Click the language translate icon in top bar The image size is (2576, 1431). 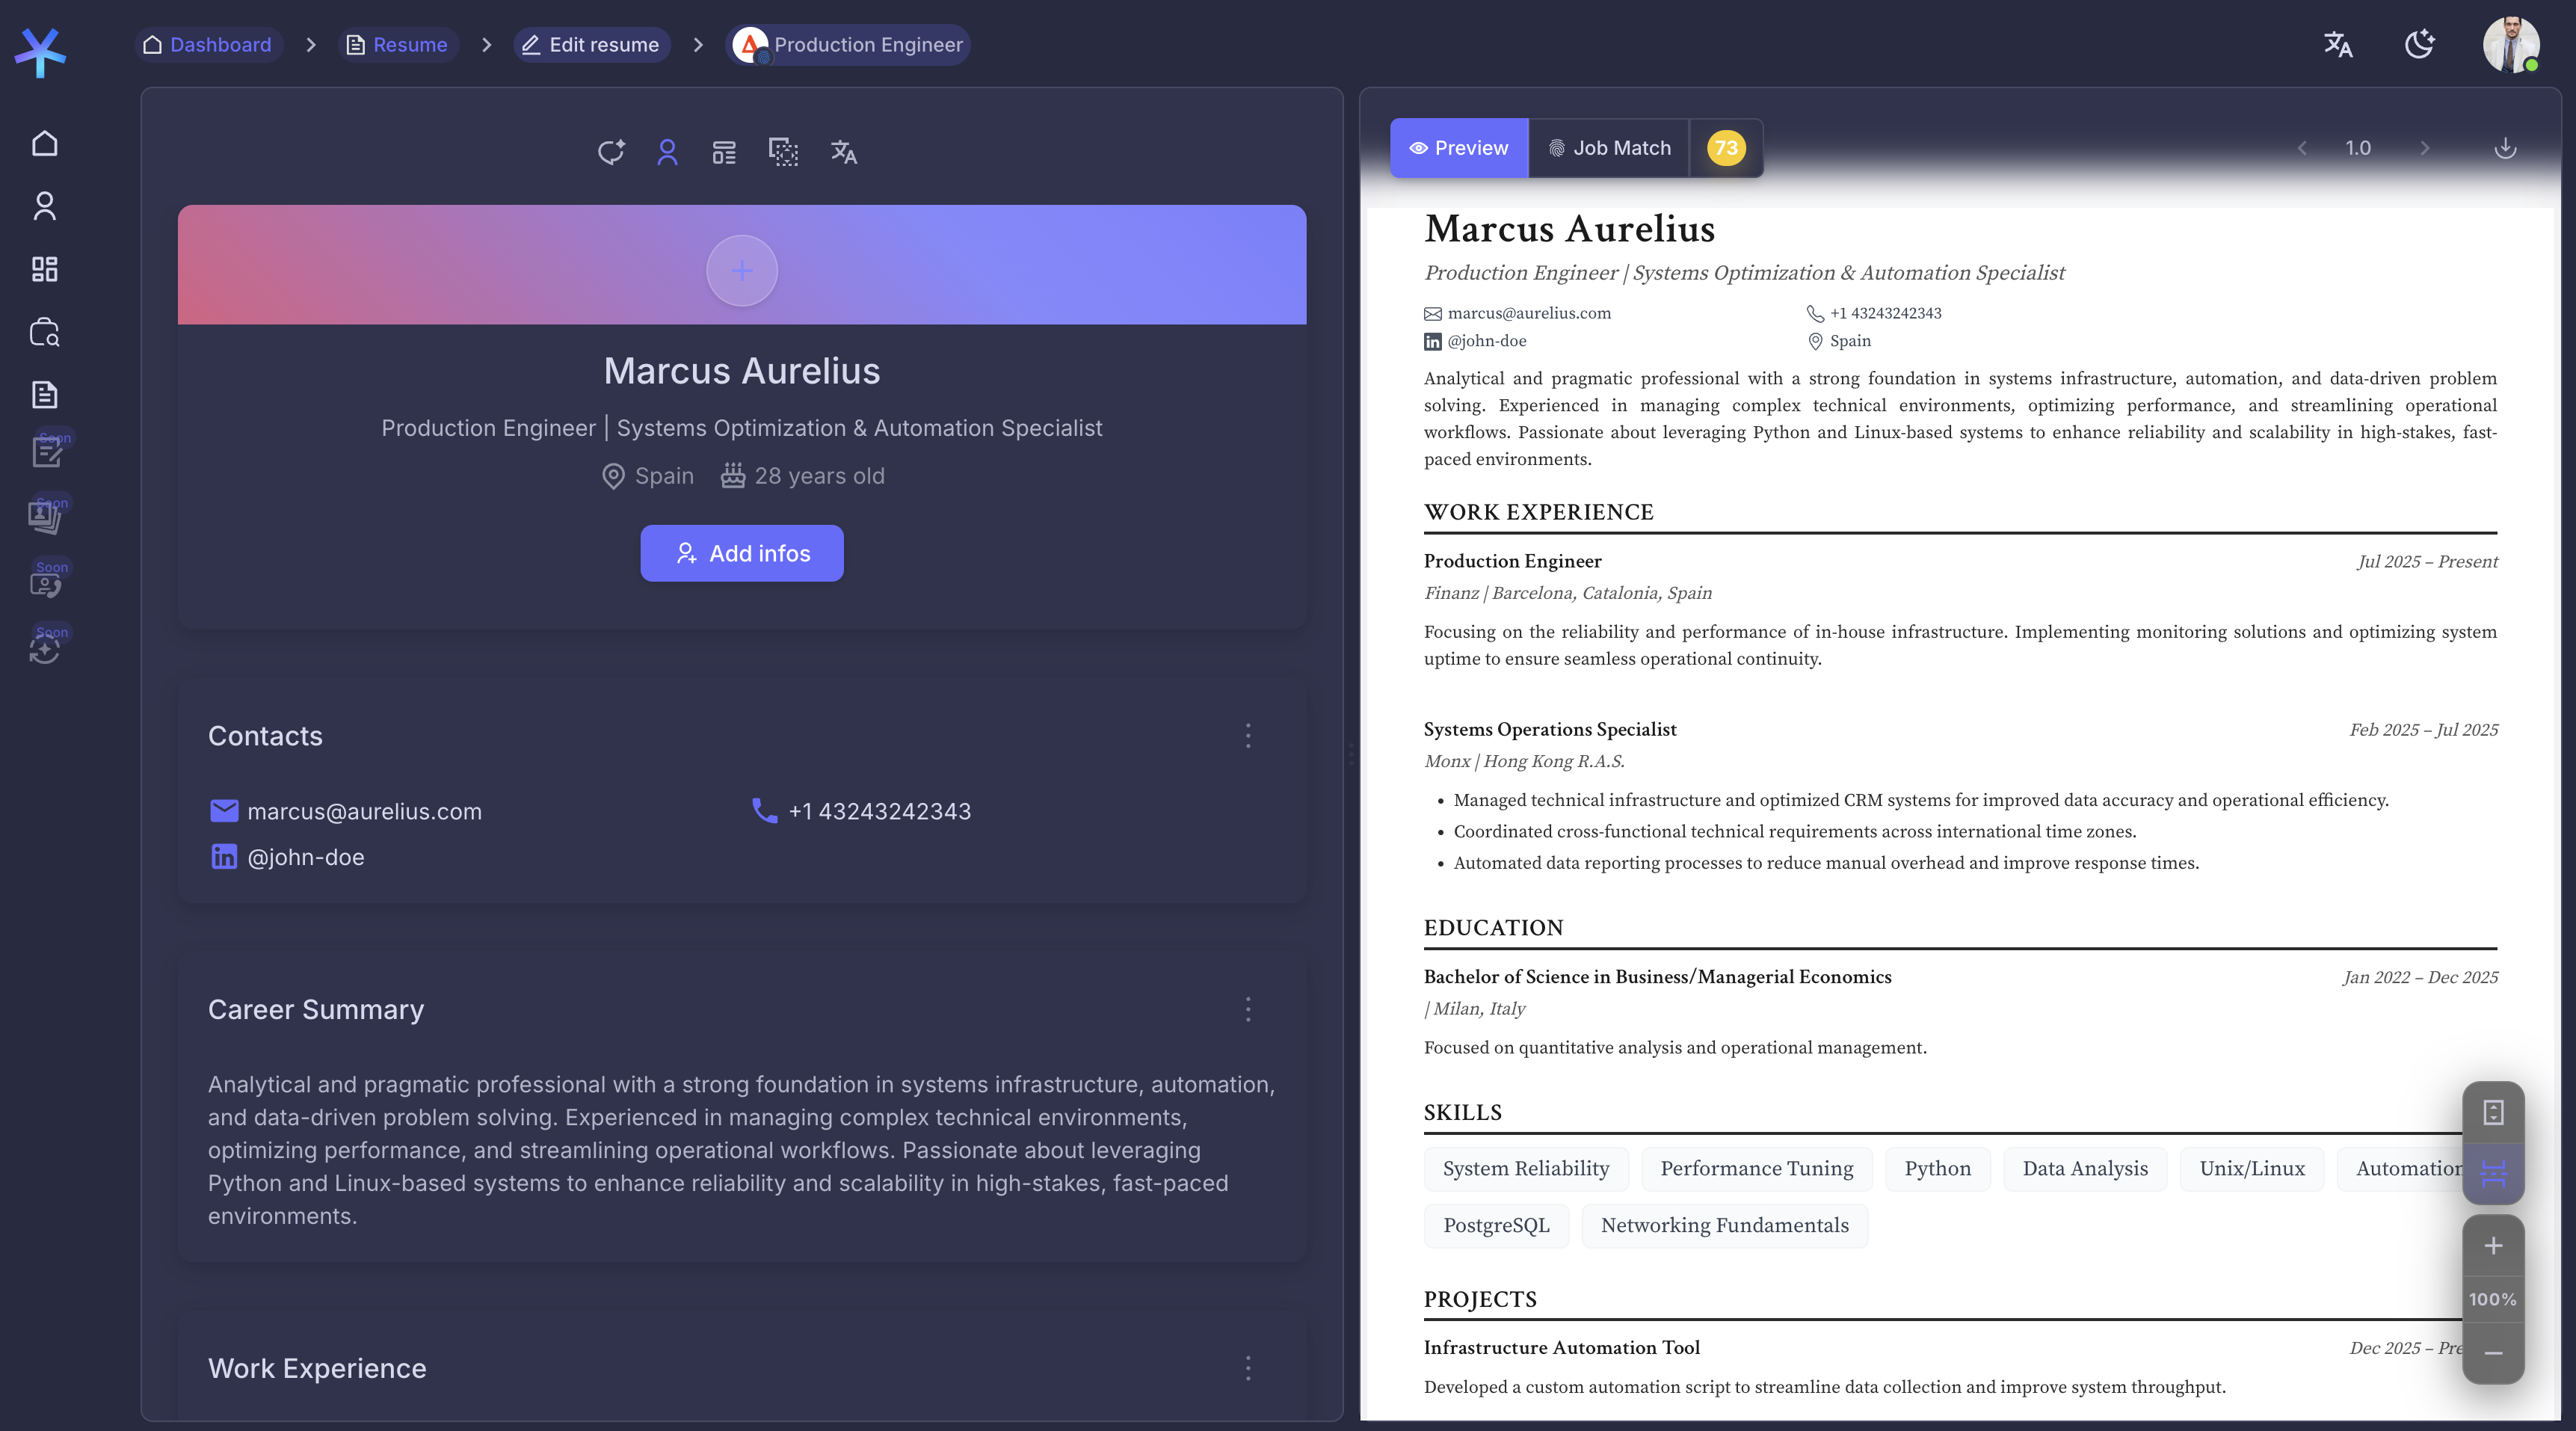click(x=2337, y=45)
